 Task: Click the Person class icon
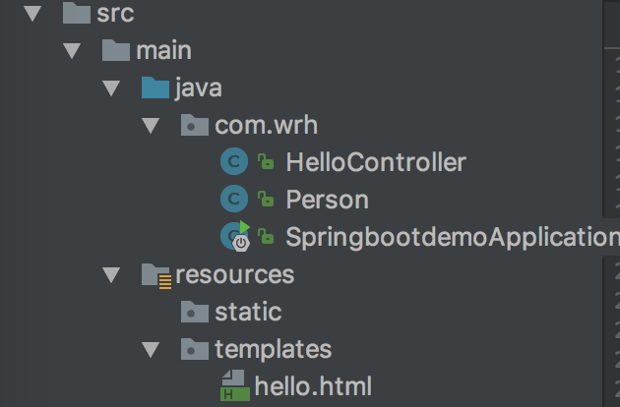234,199
